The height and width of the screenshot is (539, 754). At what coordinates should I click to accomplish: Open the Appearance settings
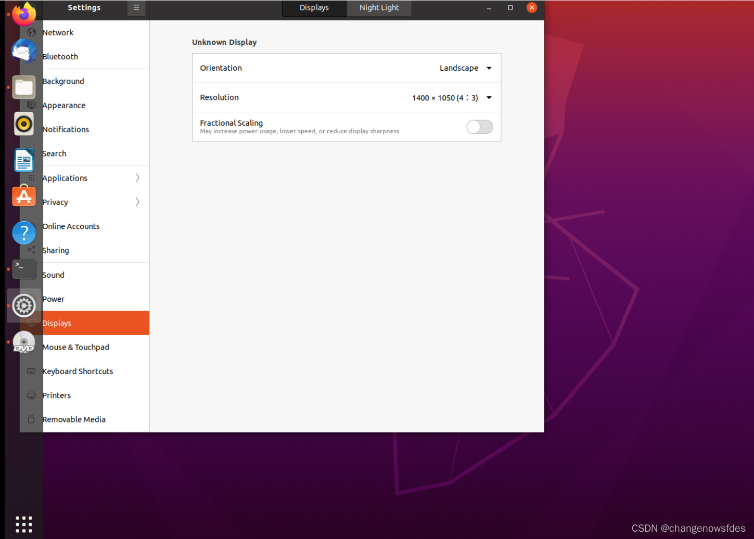84,105
